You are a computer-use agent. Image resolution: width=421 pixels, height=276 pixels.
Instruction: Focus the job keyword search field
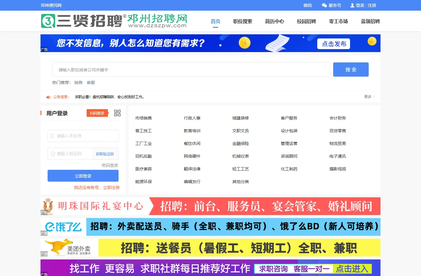click(191, 70)
